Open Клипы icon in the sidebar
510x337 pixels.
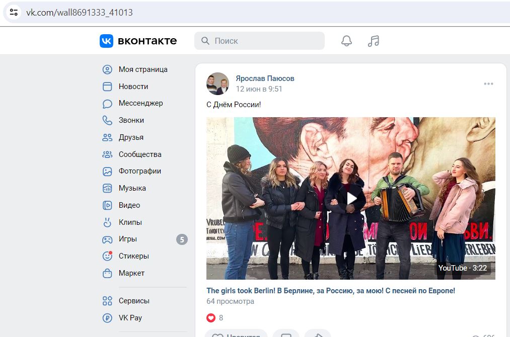click(x=107, y=222)
